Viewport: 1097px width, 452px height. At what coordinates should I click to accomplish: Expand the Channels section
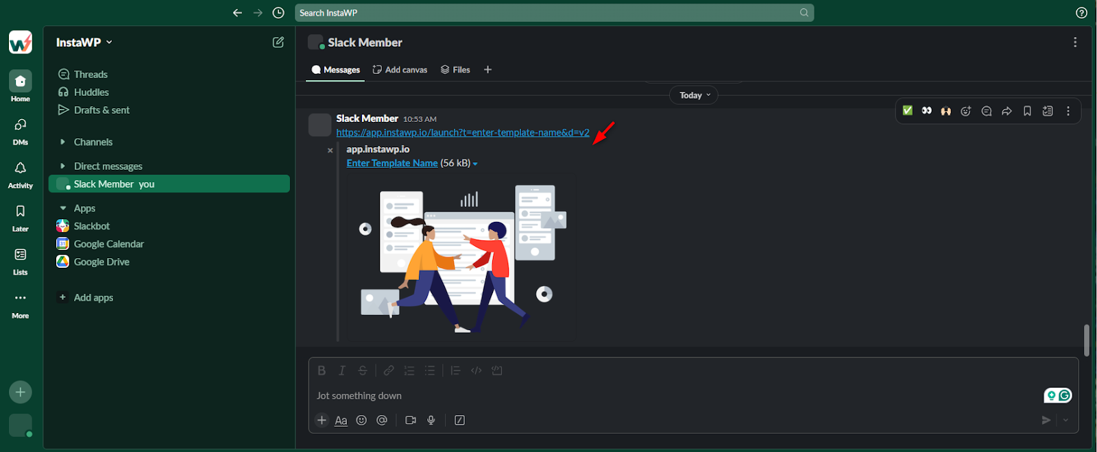tap(62, 142)
